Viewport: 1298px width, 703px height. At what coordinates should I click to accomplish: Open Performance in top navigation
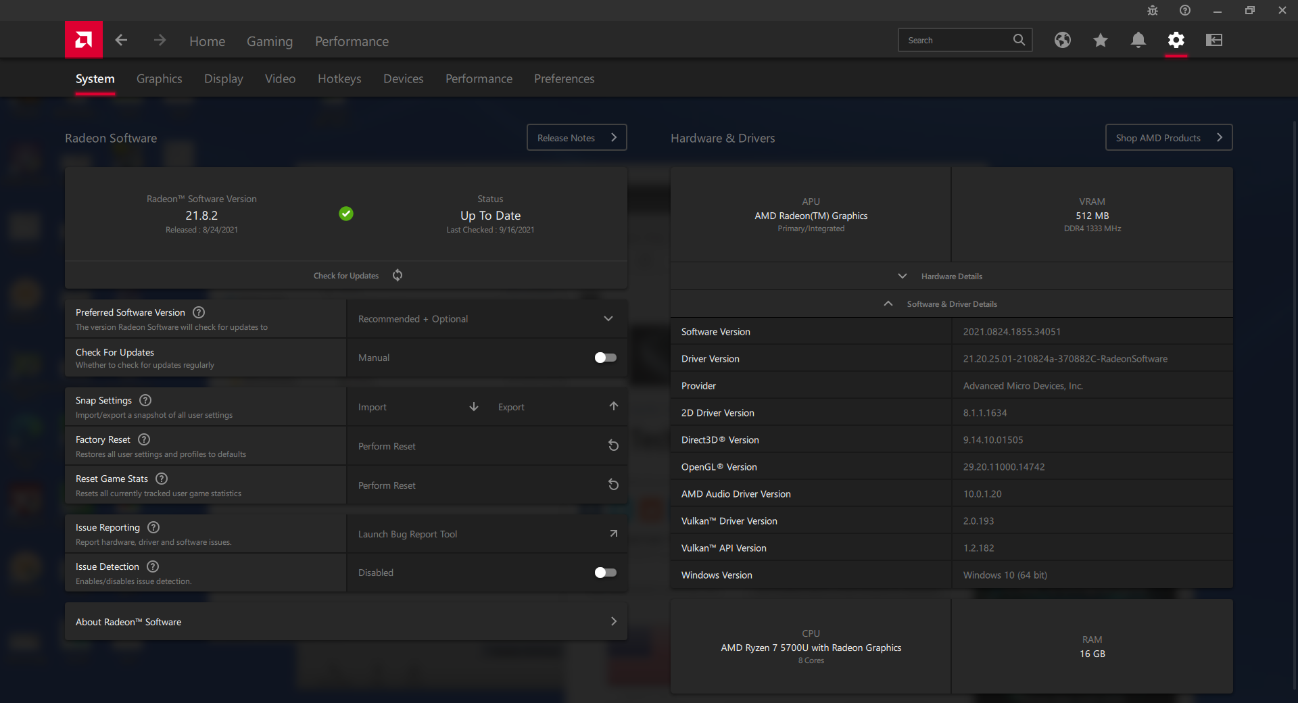(352, 41)
